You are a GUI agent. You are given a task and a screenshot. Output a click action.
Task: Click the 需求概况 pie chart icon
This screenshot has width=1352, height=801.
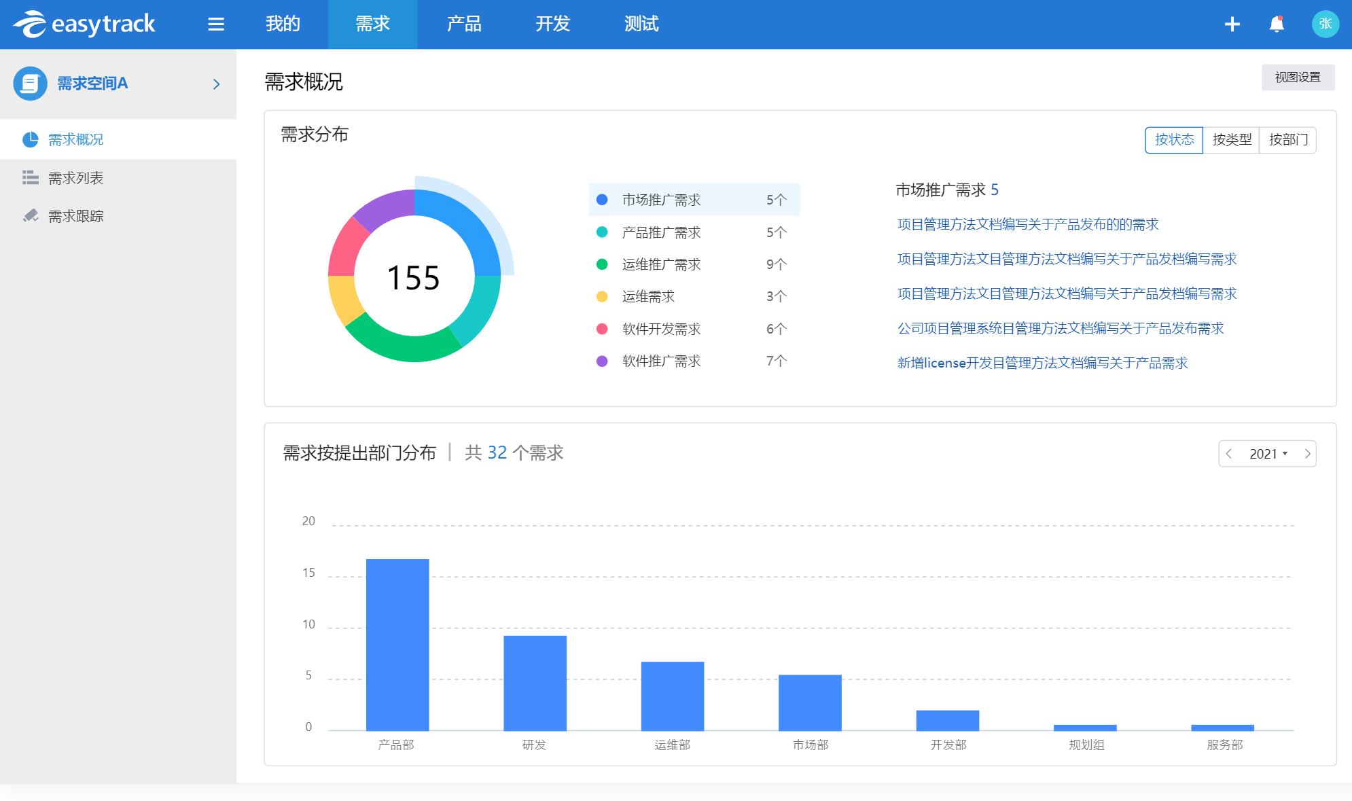point(31,139)
